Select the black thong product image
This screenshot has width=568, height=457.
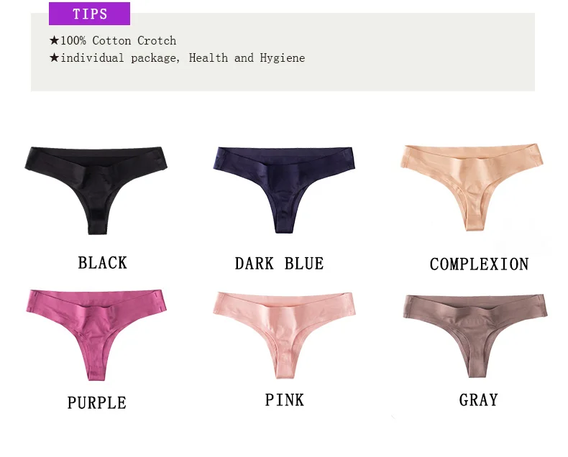coord(96,190)
